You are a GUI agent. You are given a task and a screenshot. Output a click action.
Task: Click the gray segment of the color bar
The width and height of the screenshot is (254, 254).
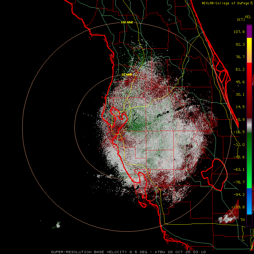249,125
